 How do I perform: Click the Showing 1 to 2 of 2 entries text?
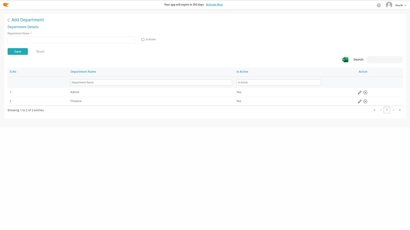coord(26,111)
